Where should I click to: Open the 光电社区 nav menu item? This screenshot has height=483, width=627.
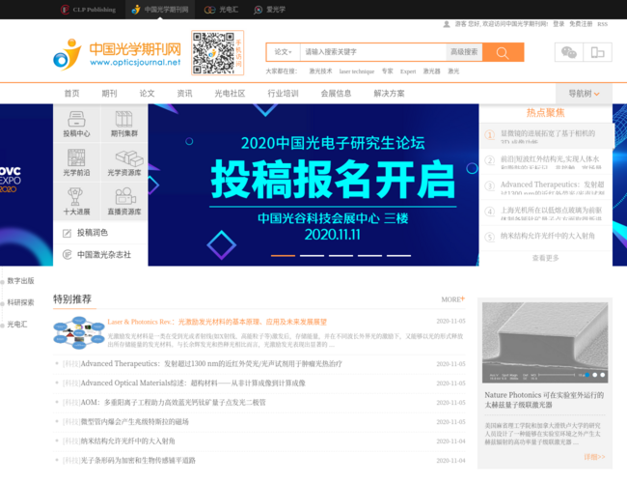click(230, 94)
